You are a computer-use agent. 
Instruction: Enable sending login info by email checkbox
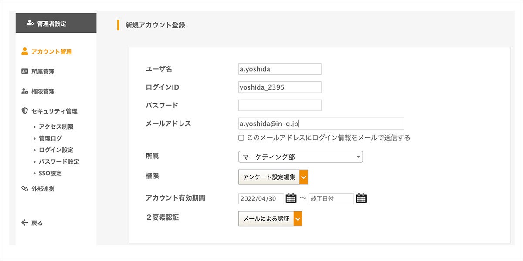(x=241, y=138)
